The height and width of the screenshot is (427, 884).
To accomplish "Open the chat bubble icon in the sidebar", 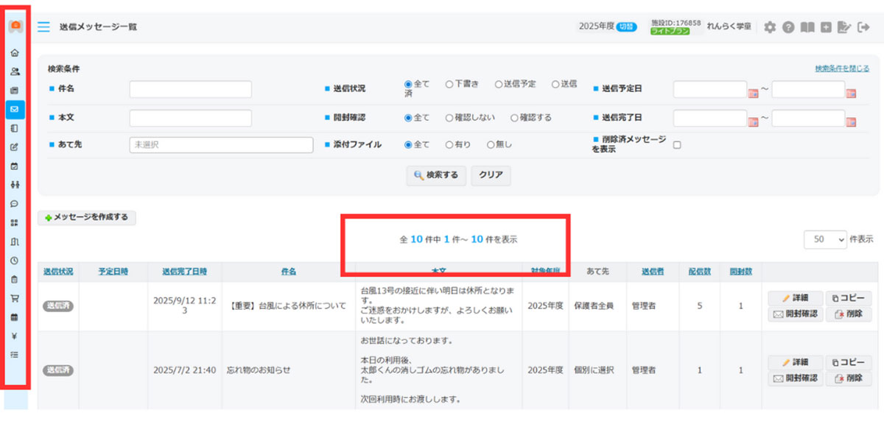I will (14, 204).
